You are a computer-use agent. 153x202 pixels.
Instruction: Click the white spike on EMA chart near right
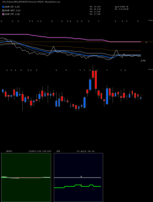[x=116, y=53]
